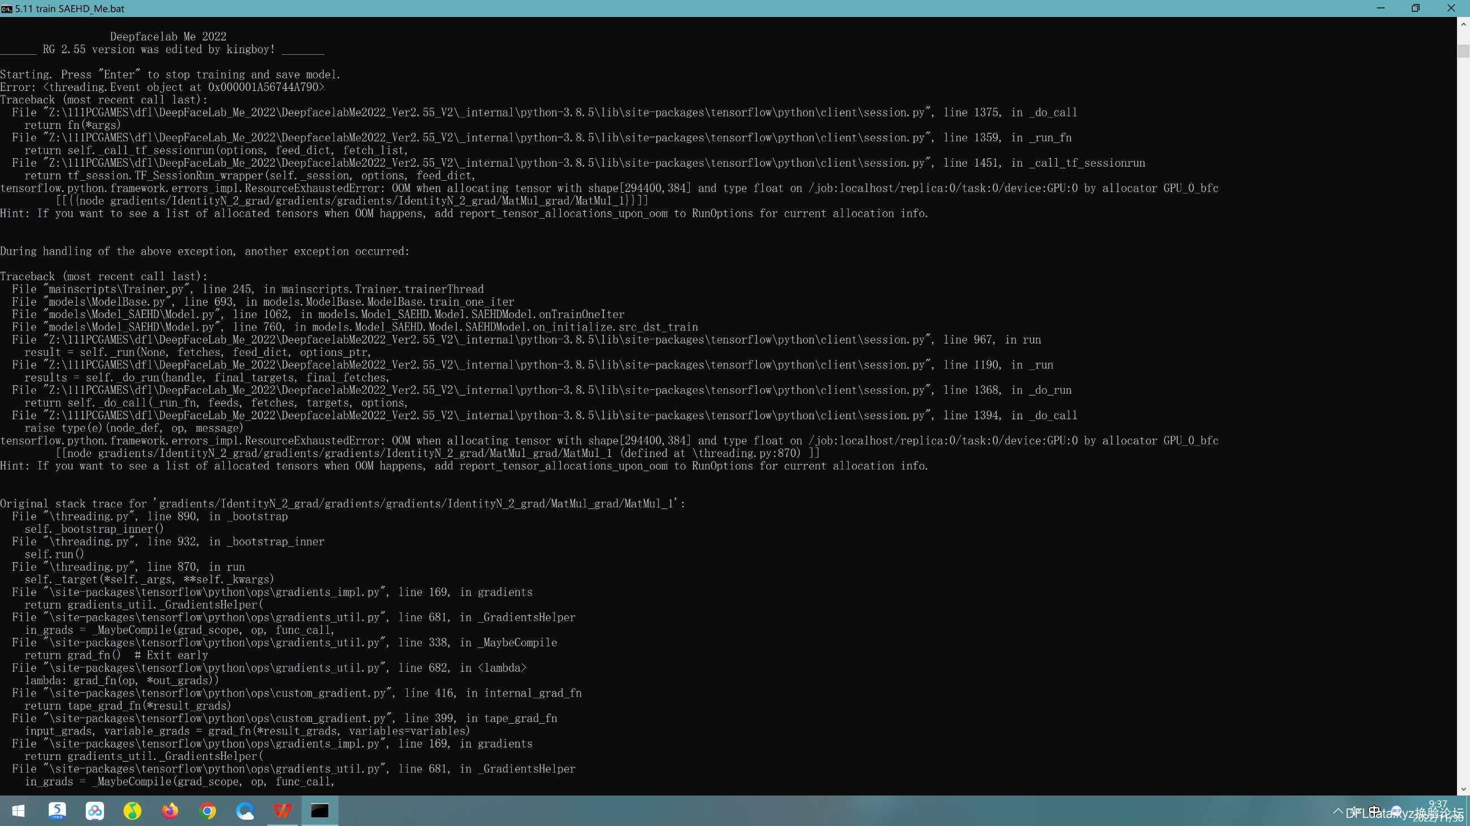Toggle the Chinese IME input mode indicator
Screen dimensions: 1470x826
[1374, 811]
